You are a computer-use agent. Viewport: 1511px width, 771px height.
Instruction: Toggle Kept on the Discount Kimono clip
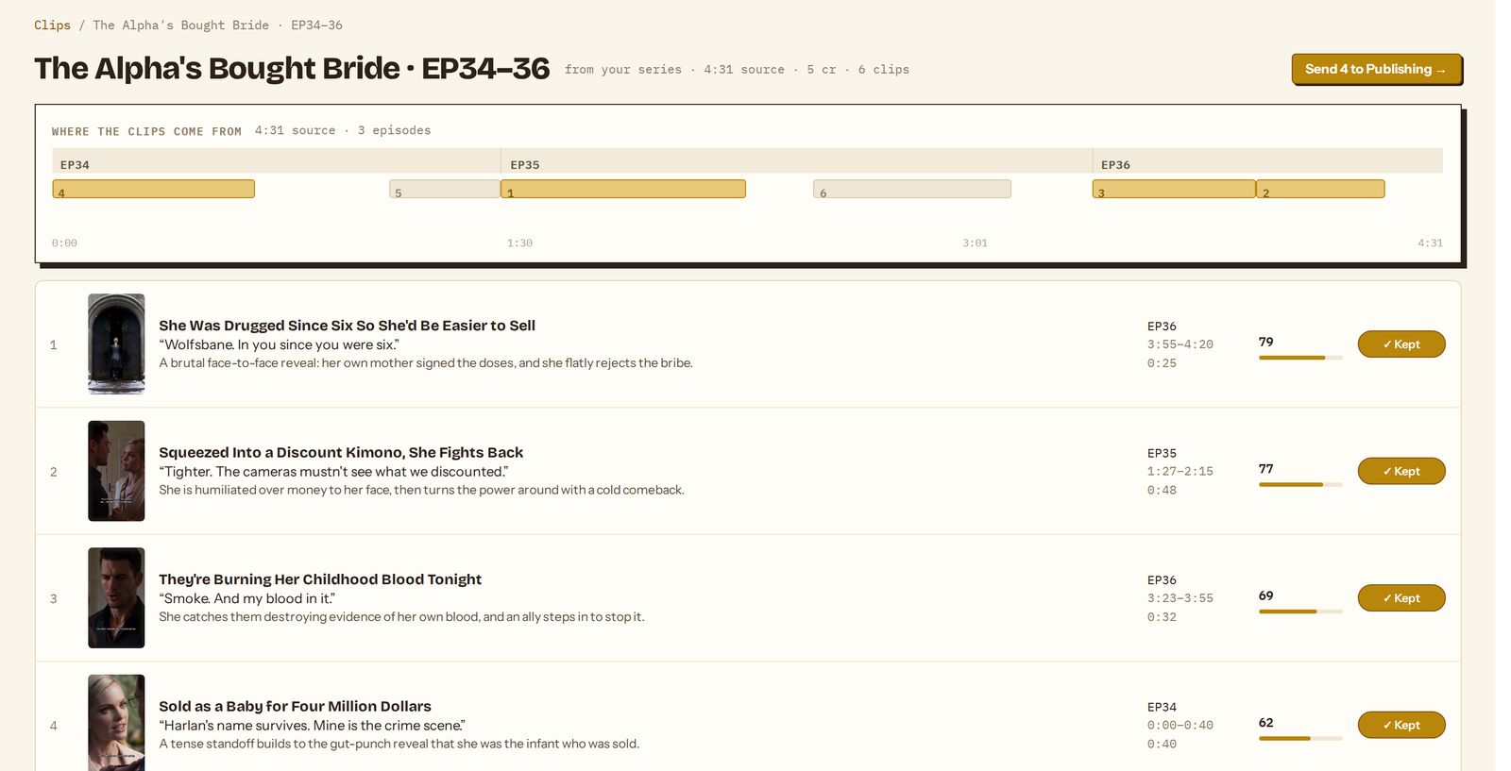[x=1401, y=471]
